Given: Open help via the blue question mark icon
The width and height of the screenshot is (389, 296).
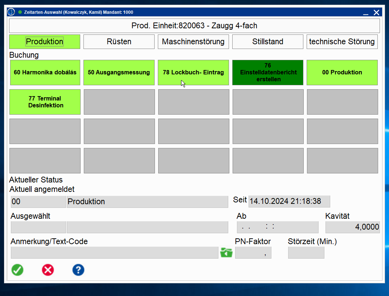Looking at the screenshot, I should (x=78, y=270).
